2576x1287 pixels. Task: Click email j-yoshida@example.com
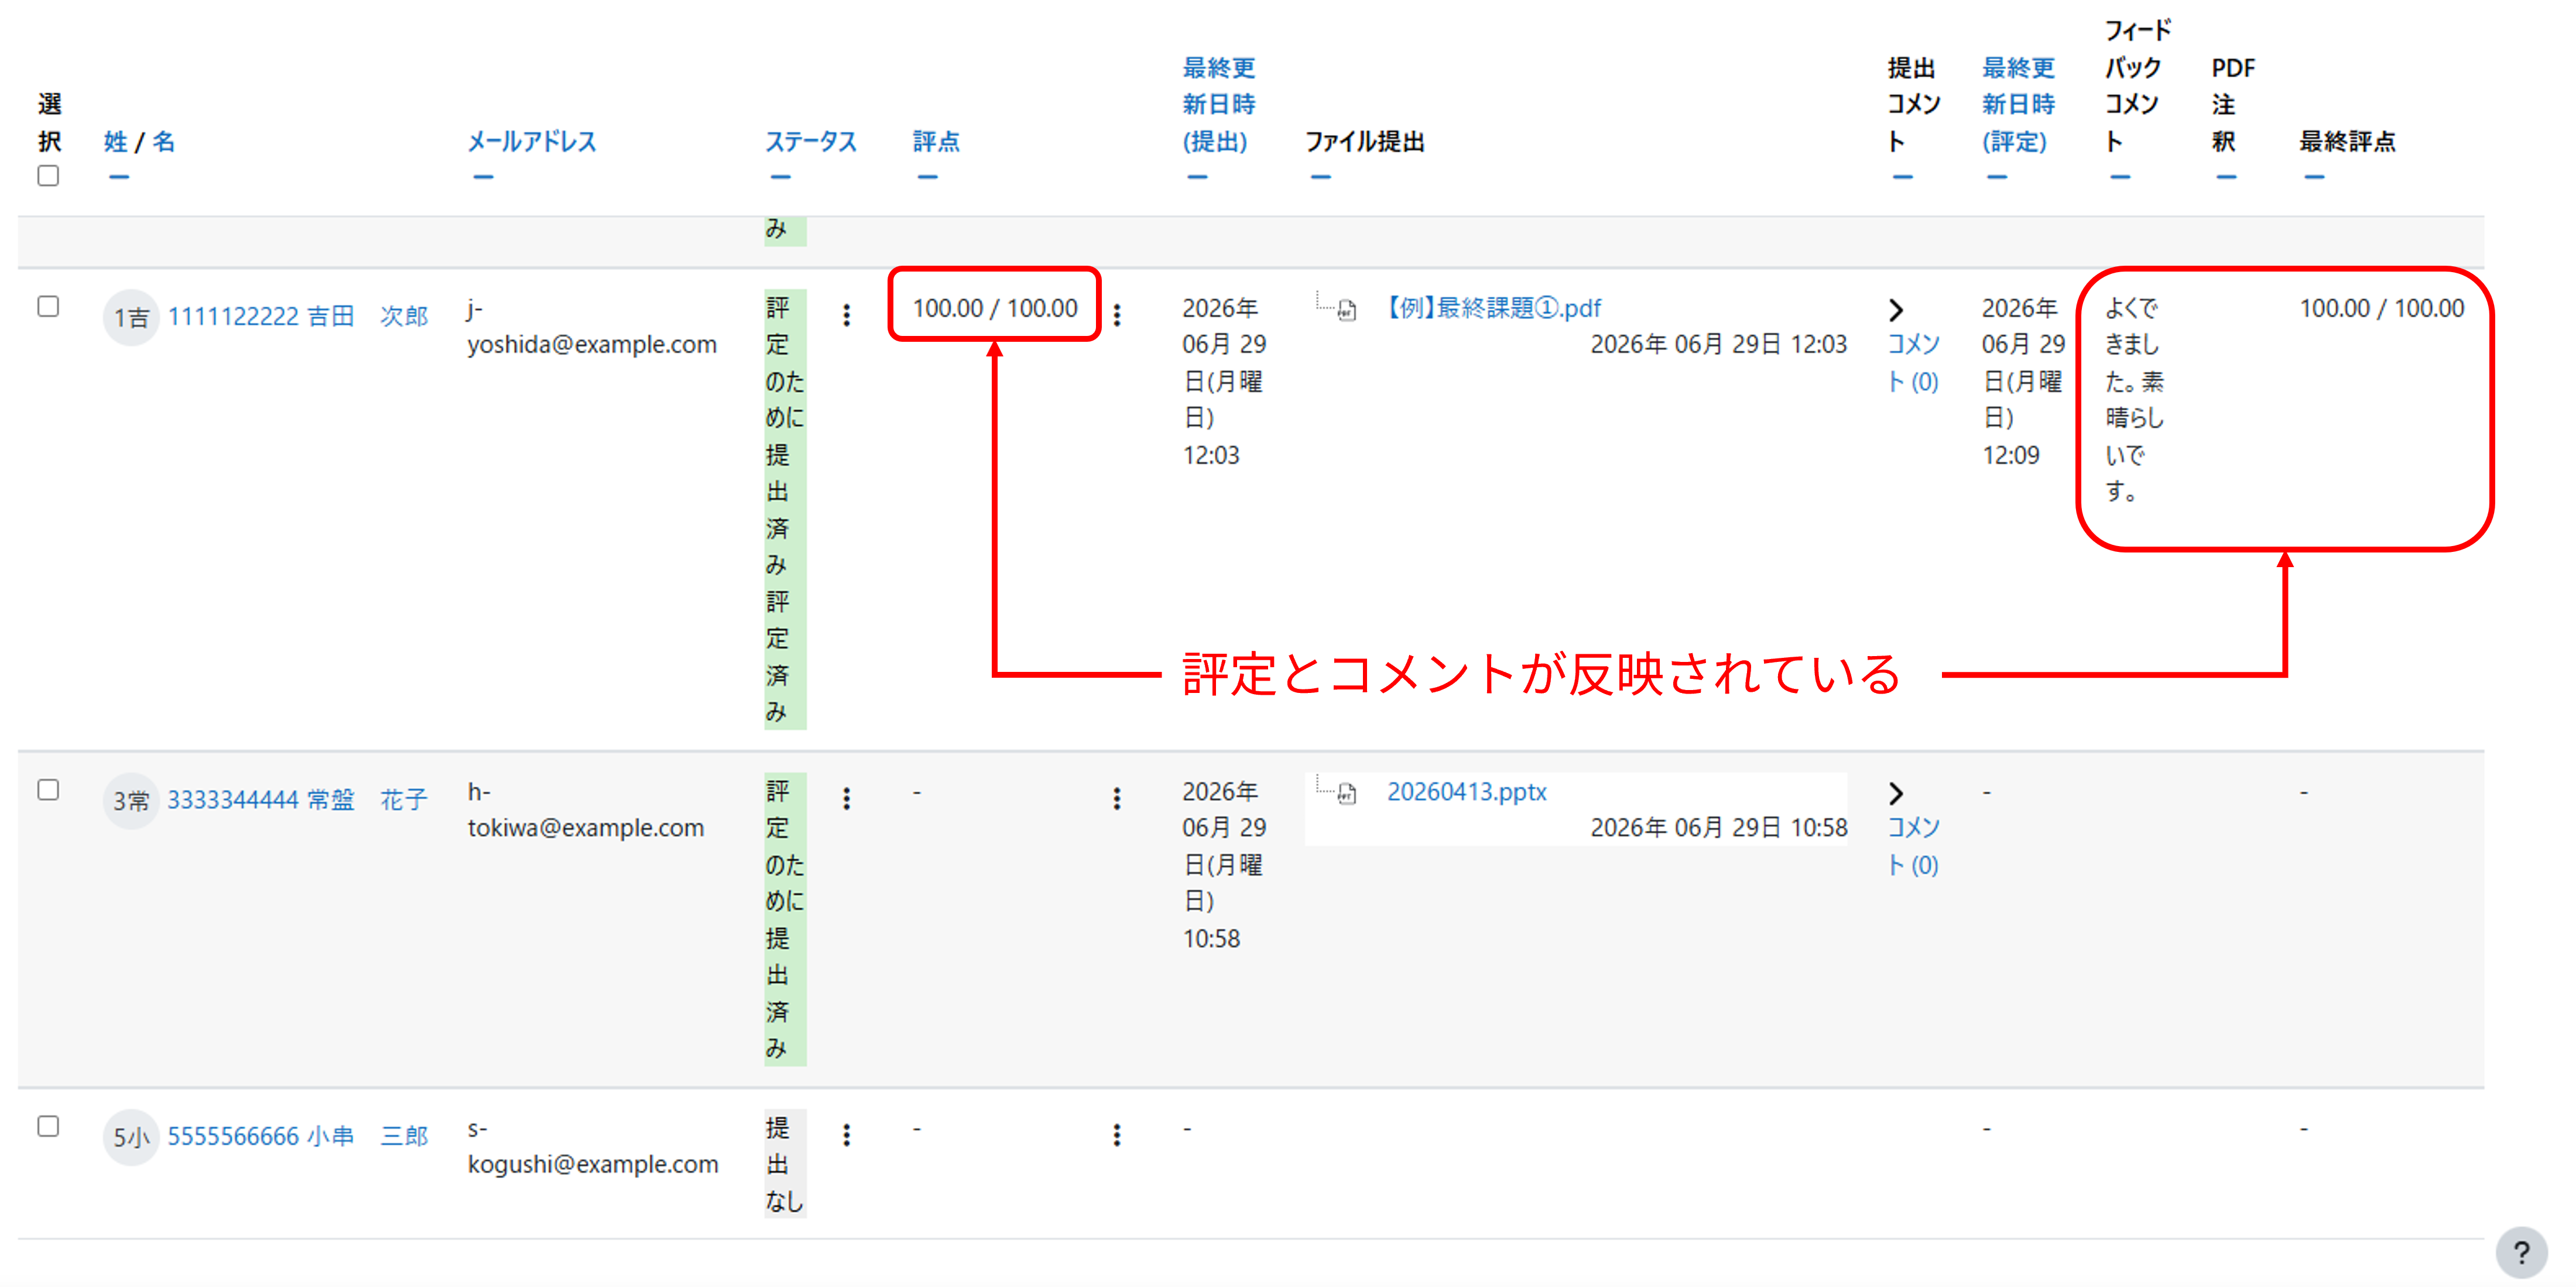(592, 326)
